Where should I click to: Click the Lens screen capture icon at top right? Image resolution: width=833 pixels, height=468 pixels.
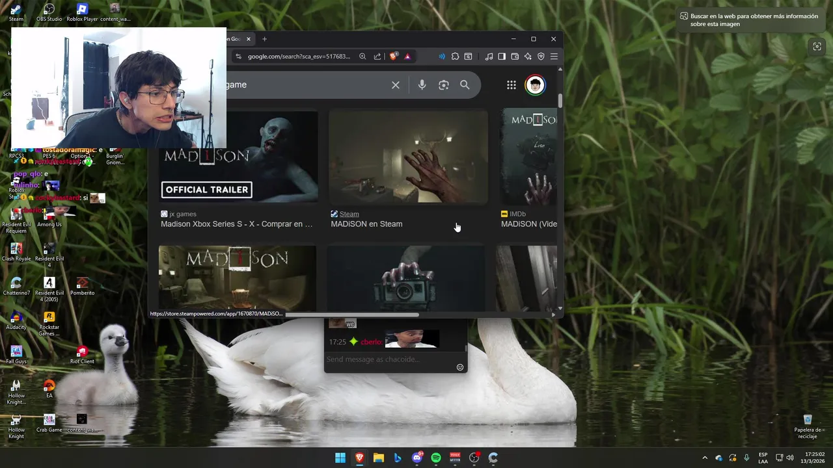pyautogui.click(x=817, y=46)
